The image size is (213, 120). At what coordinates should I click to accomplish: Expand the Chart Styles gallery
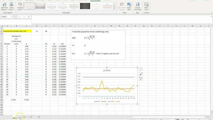(114, 8)
